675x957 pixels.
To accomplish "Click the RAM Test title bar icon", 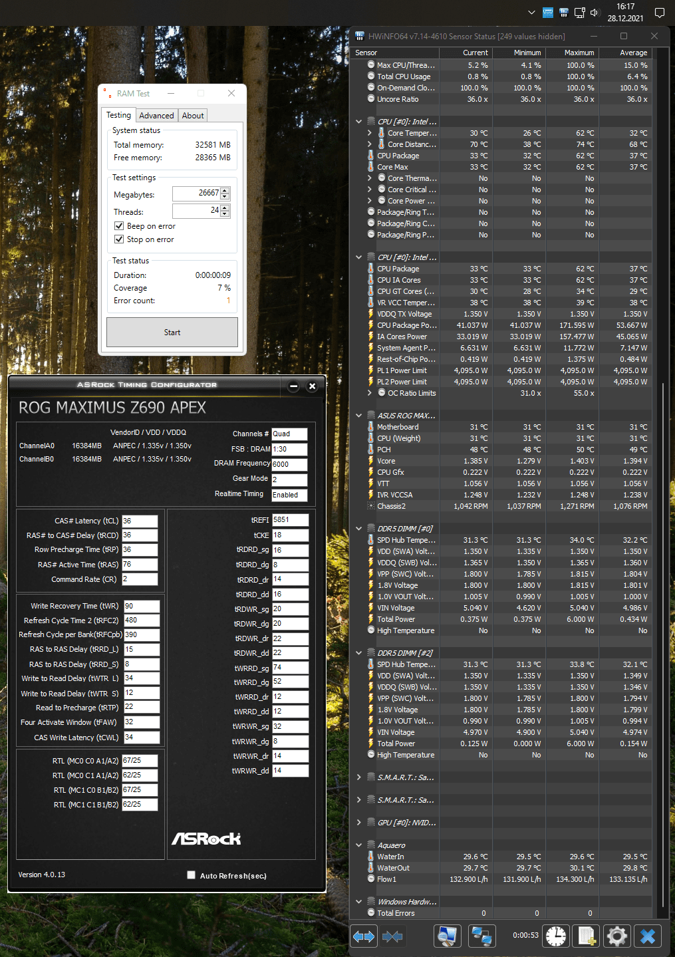I will [x=108, y=94].
